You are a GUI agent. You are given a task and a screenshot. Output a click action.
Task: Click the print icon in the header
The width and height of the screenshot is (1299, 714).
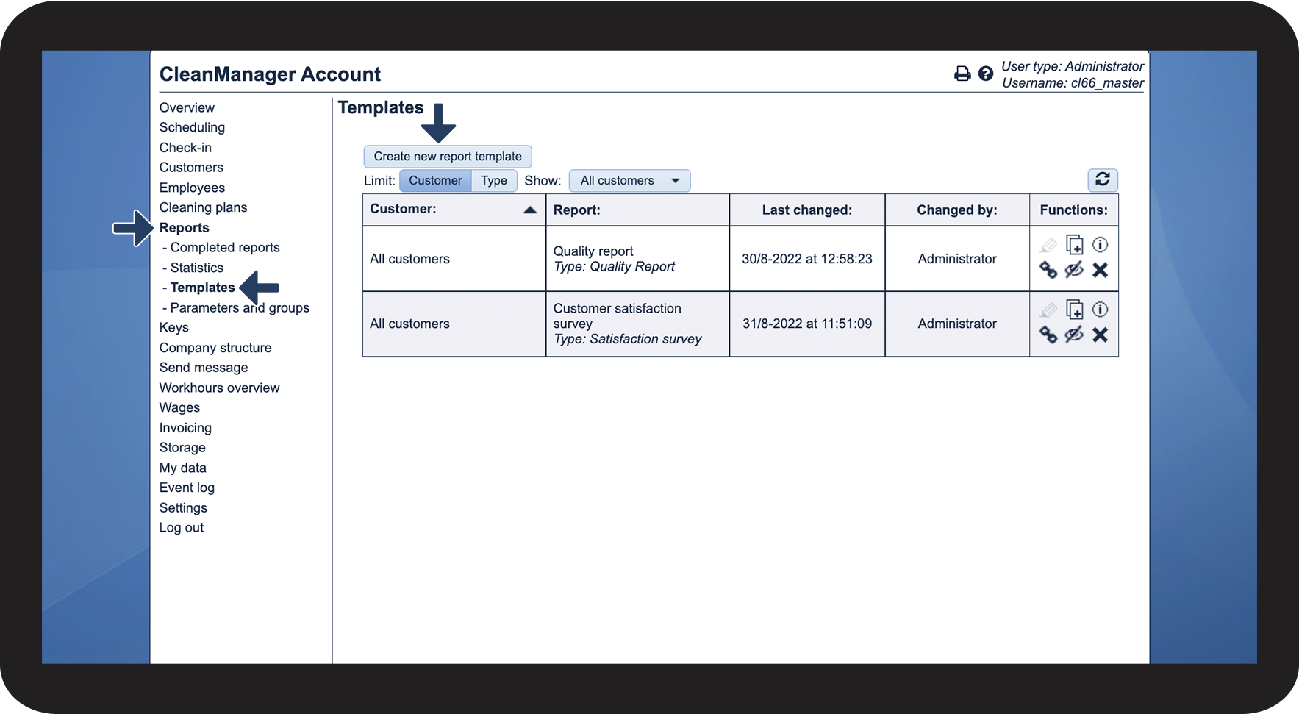[x=962, y=74]
